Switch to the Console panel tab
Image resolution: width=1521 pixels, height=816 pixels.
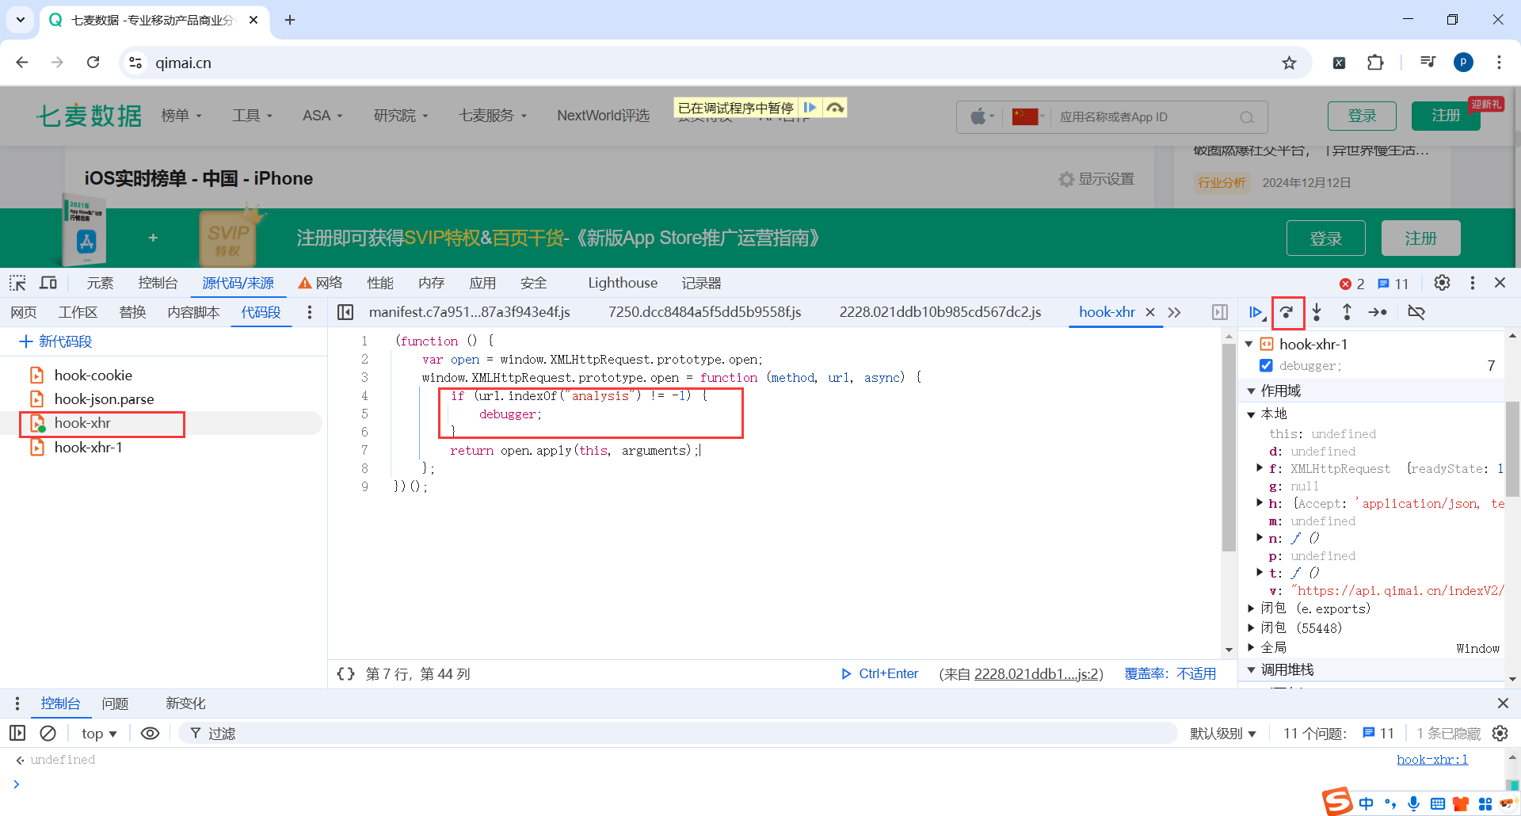(x=158, y=283)
